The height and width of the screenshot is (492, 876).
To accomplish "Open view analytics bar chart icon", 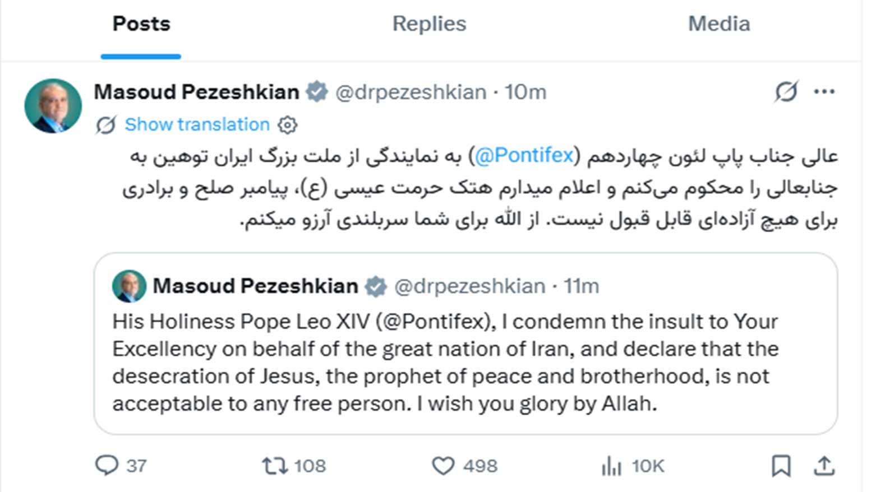I will (611, 466).
